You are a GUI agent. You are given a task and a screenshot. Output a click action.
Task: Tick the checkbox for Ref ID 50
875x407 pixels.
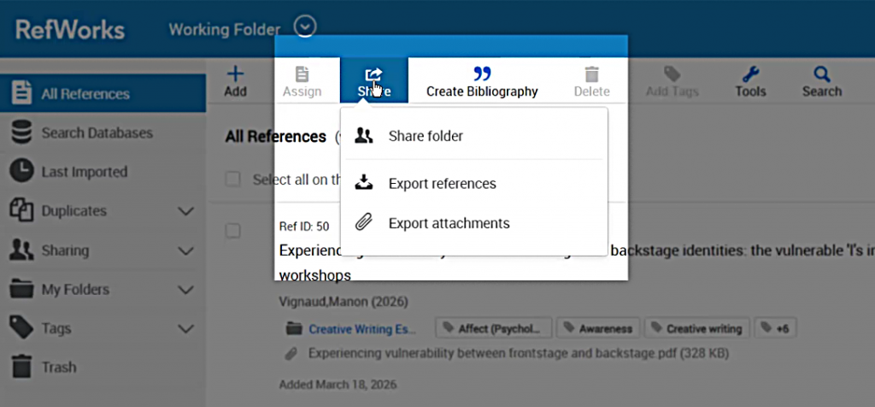232,230
